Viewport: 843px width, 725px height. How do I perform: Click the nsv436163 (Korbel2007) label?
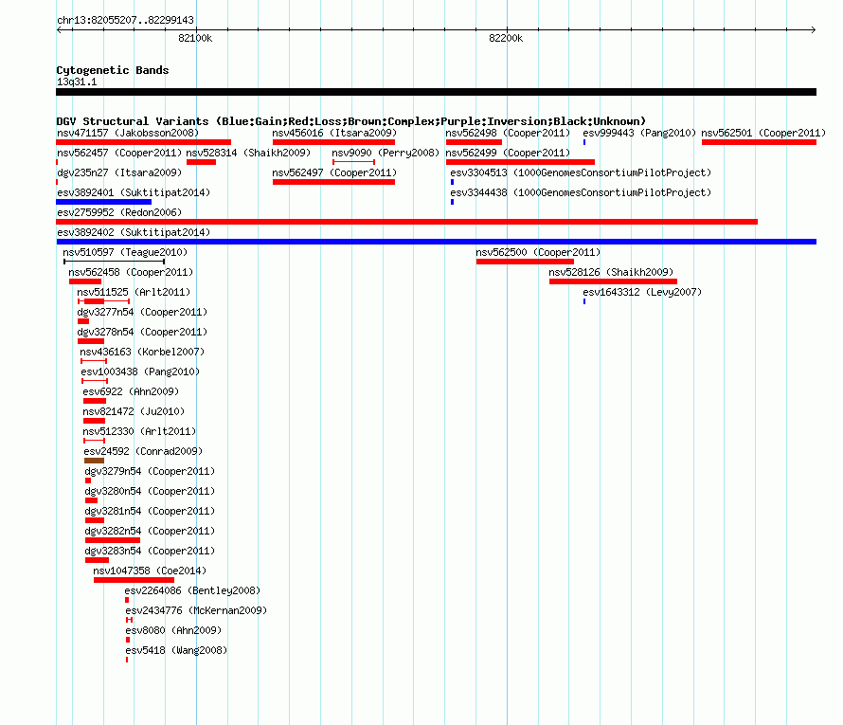142,352
